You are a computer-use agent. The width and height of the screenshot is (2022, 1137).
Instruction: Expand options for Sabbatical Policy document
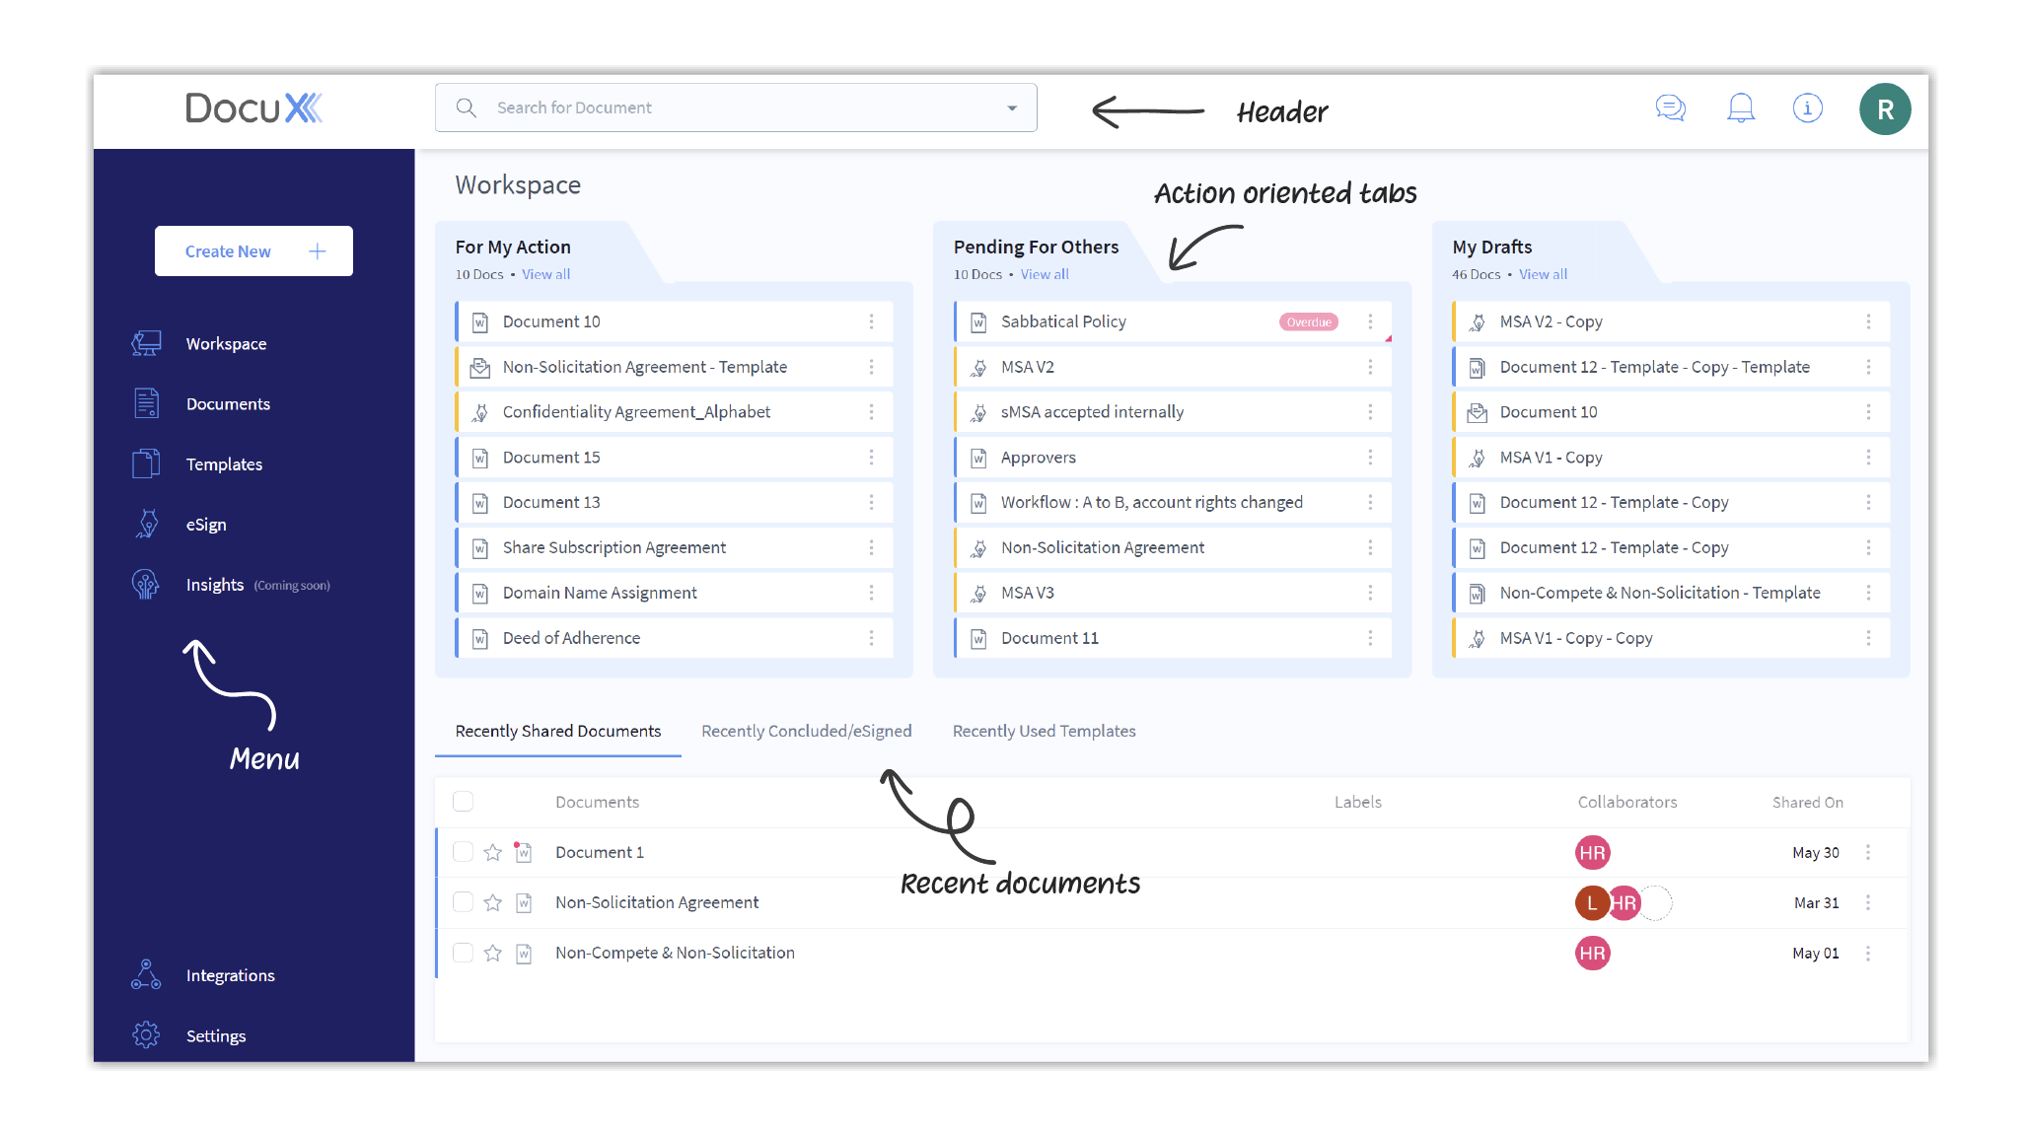click(1371, 322)
